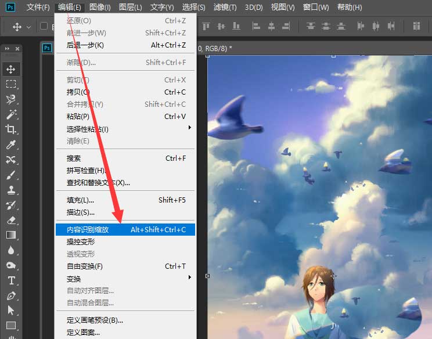Image resolution: width=432 pixels, height=339 pixels.
Task: Choose 搜索 menu entry
Action: pos(125,158)
